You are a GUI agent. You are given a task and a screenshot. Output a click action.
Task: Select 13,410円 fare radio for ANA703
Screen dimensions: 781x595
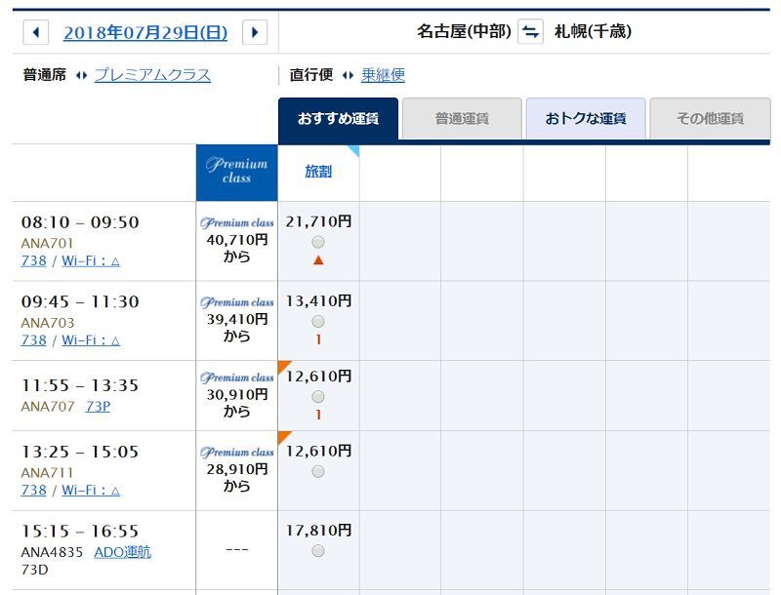pyautogui.click(x=318, y=322)
